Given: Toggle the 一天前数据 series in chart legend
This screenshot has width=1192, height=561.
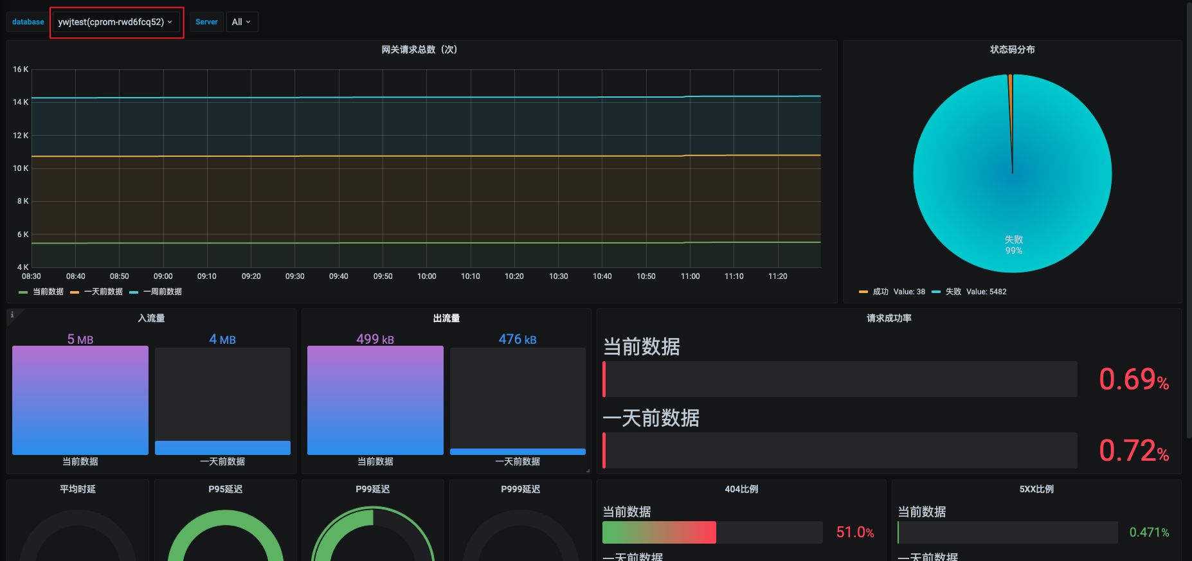Looking at the screenshot, I should pyautogui.click(x=104, y=292).
